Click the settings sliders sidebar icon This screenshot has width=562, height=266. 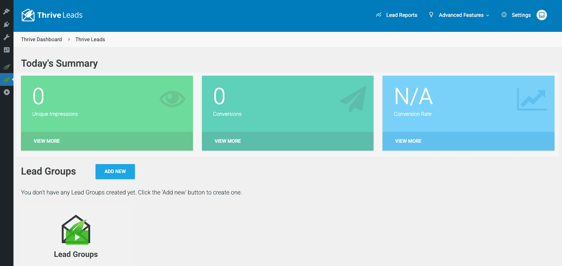pos(6,50)
